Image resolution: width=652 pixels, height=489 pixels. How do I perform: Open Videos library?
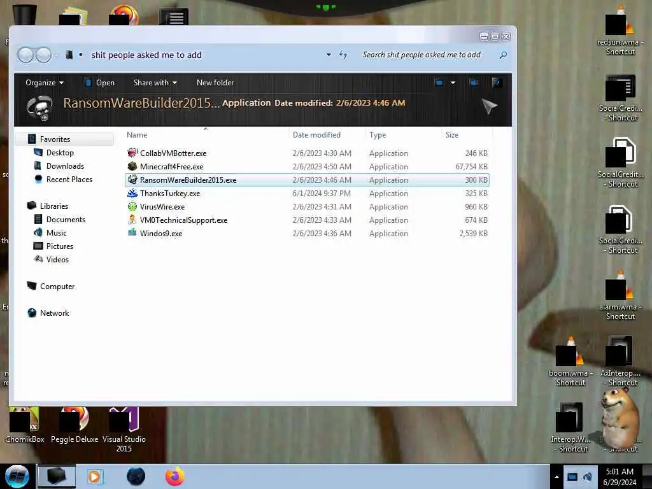click(57, 260)
